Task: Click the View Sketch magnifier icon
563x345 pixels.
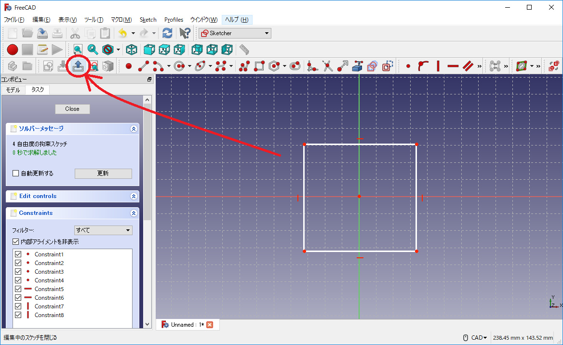Action: click(x=94, y=66)
